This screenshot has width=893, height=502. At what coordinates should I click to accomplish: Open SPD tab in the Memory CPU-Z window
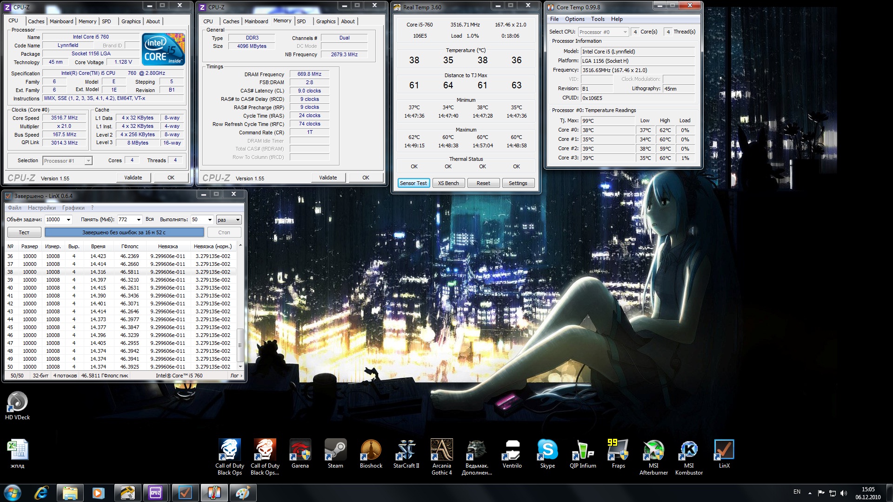(x=301, y=21)
